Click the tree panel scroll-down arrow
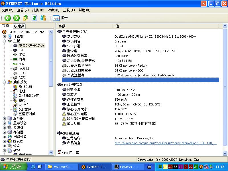The image size is (228, 171). coord(51,154)
